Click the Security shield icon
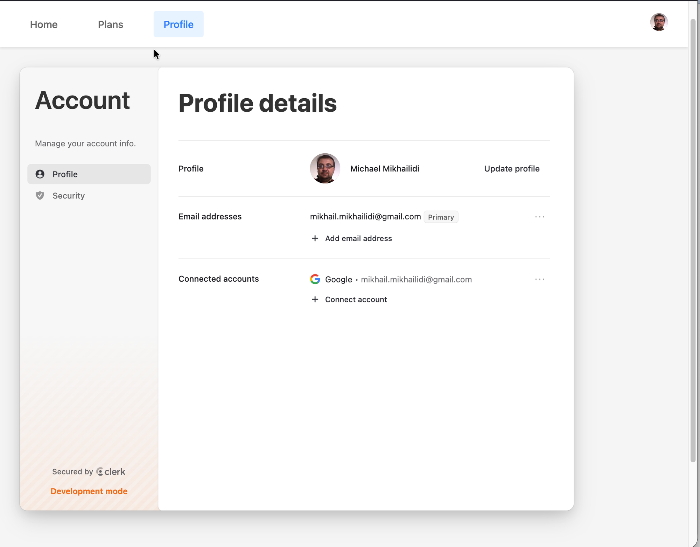Image resolution: width=700 pixels, height=547 pixels. (40, 196)
